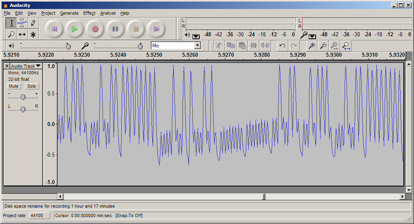Image resolution: width=414 pixels, height=224 pixels.
Task: Click the Copy icon
Action: click(x=231, y=46)
